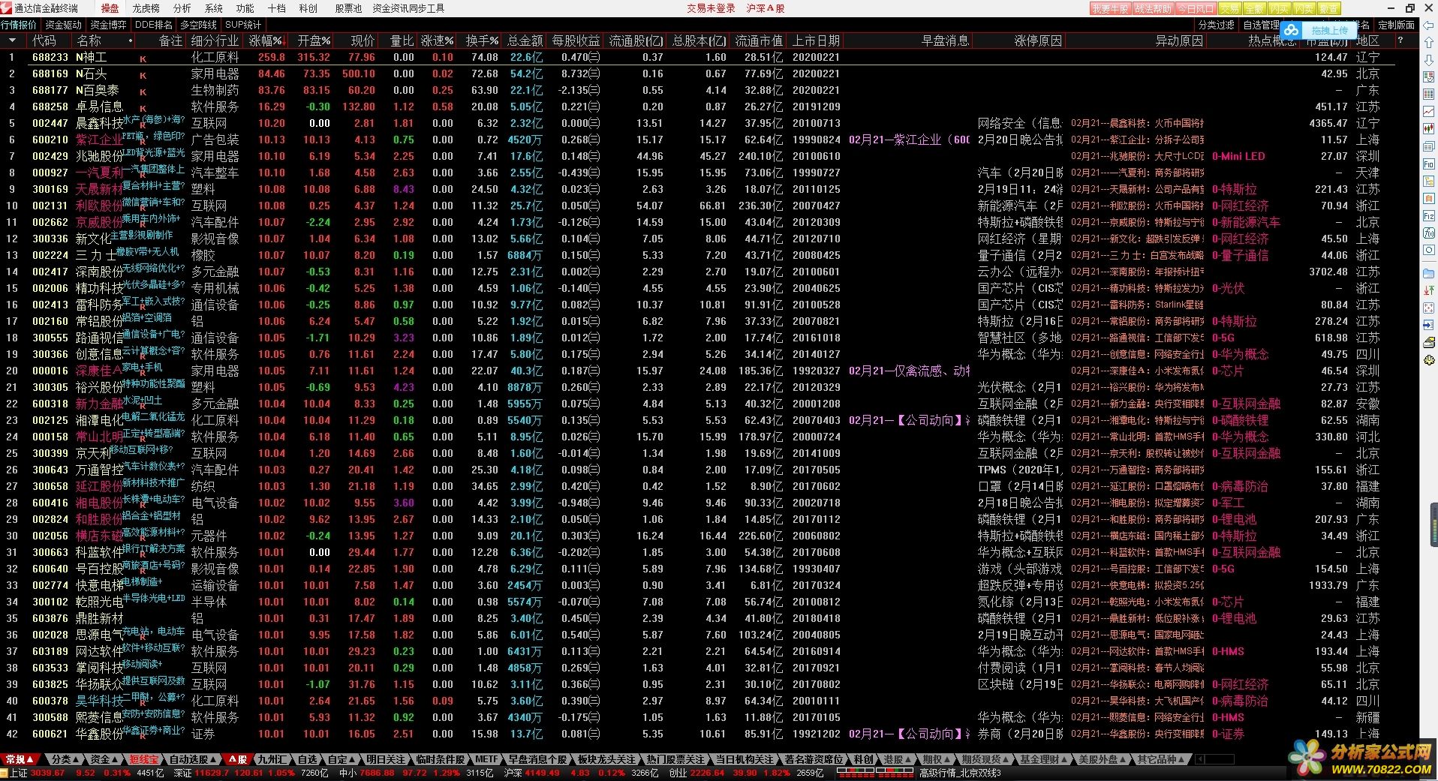The image size is (1438, 781).
Task: Click the hierarchy tree icon in sidebar
Action: point(1429,181)
